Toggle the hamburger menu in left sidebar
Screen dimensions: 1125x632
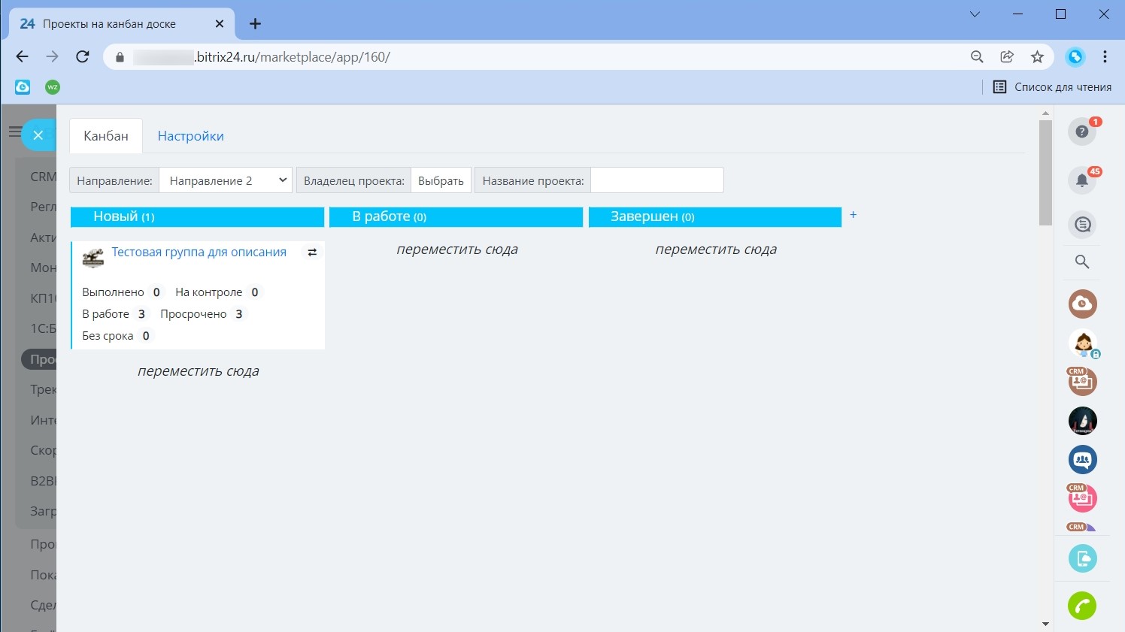14,132
